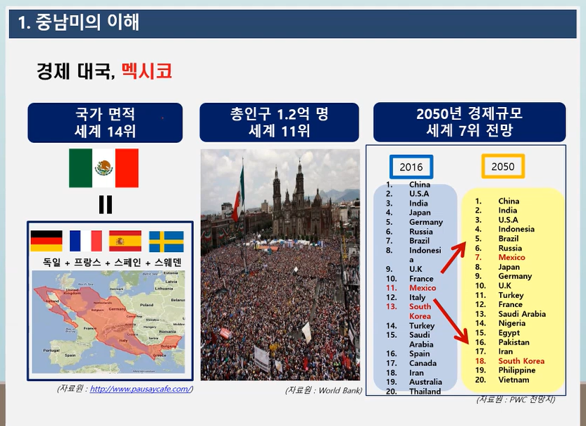Select 'Iran' at rank 17 in 2050 list

tap(505, 351)
